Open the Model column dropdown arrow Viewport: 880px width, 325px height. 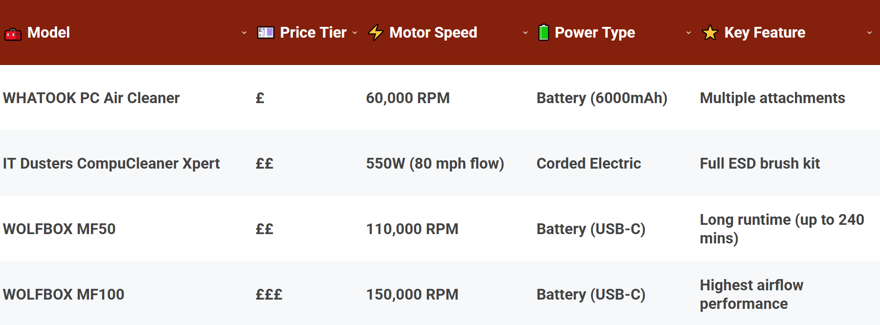244,33
